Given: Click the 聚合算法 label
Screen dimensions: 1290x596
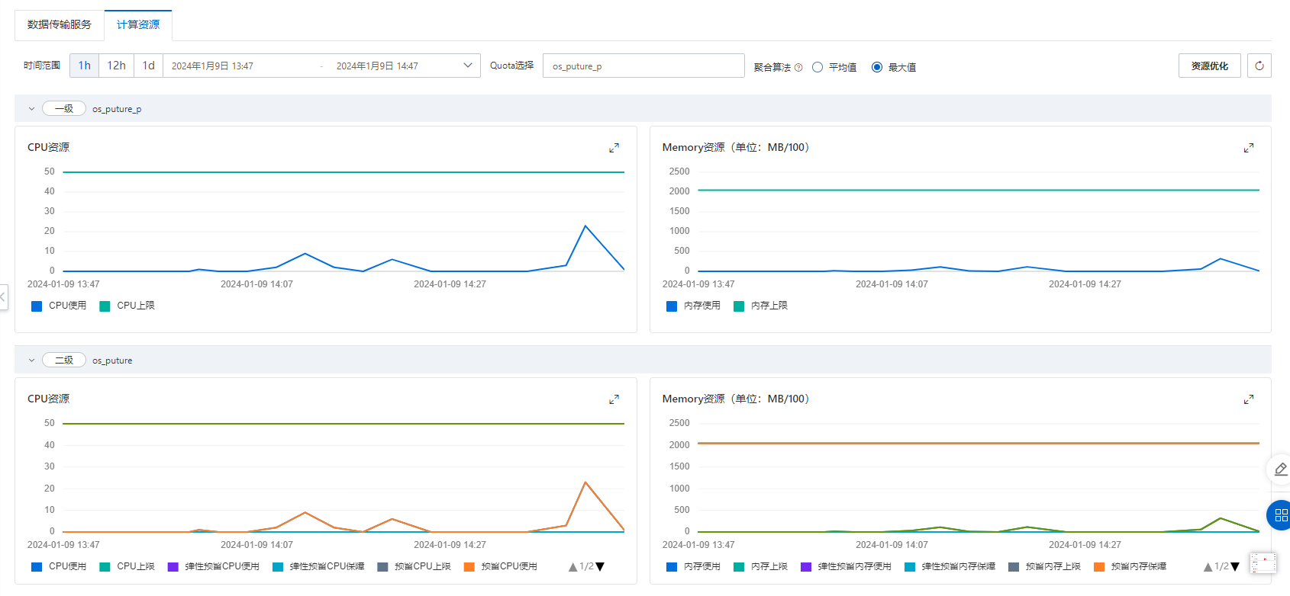Looking at the screenshot, I should 772,67.
